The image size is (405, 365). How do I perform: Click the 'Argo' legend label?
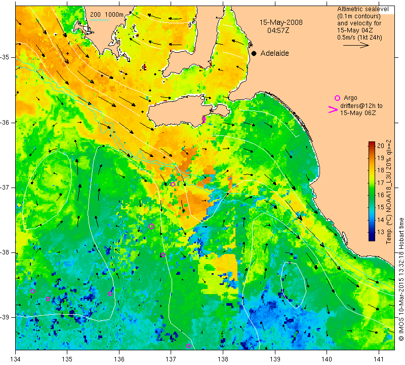pyautogui.click(x=350, y=98)
